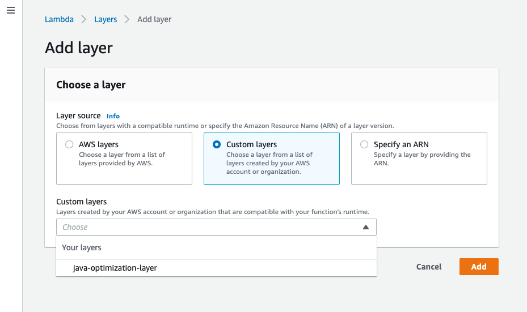Navigate to Layers breadcrumb
The height and width of the screenshot is (312, 527).
(106, 19)
